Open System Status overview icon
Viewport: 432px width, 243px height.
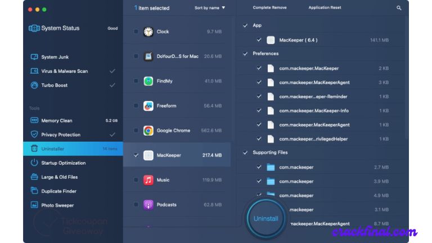click(x=34, y=28)
